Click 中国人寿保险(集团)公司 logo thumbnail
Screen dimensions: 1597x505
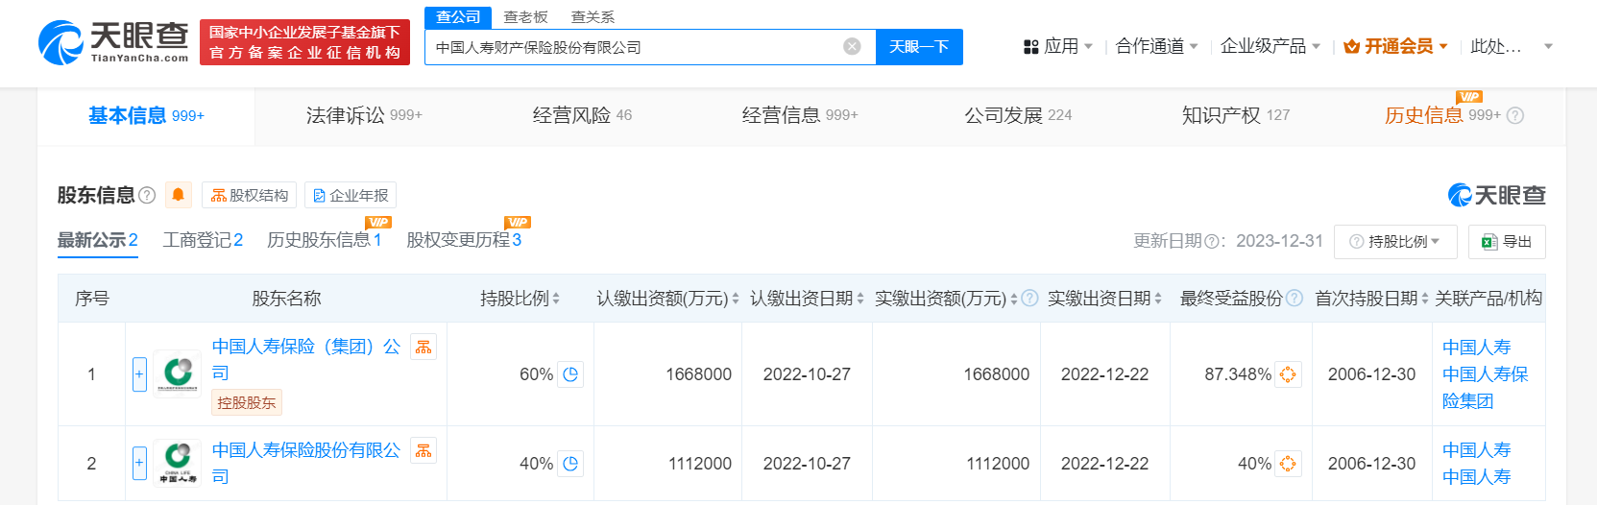coord(178,373)
